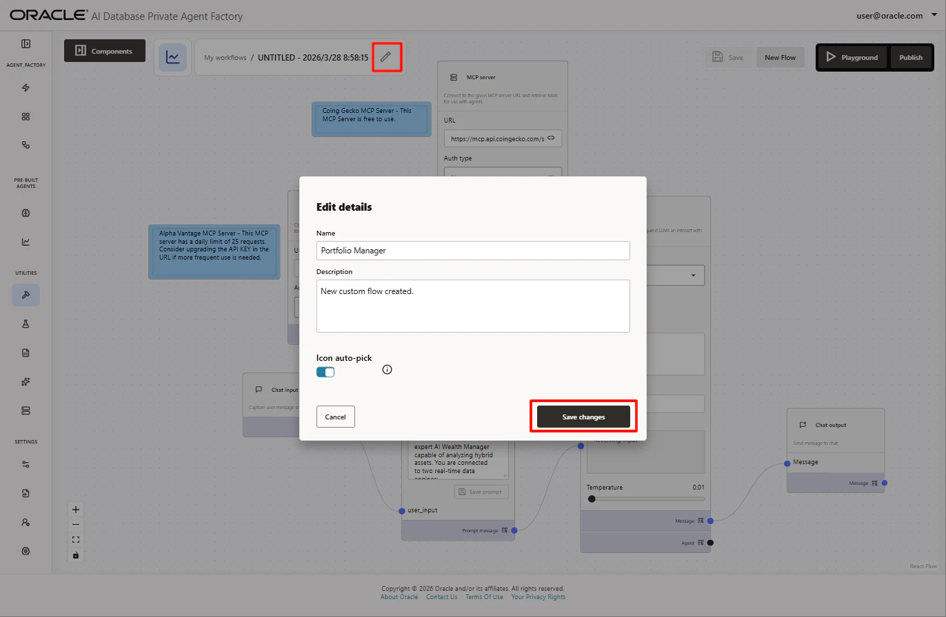Image resolution: width=946 pixels, height=617 pixels.
Task: Select the Coing Gecko MCP Server note
Action: [372, 119]
